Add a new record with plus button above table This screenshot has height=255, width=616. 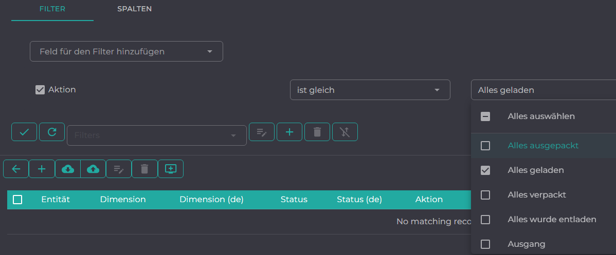[42, 169]
